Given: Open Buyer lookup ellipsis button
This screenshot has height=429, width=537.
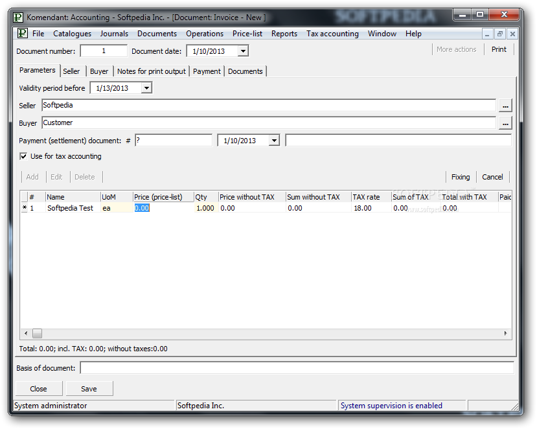Looking at the screenshot, I should (505, 123).
